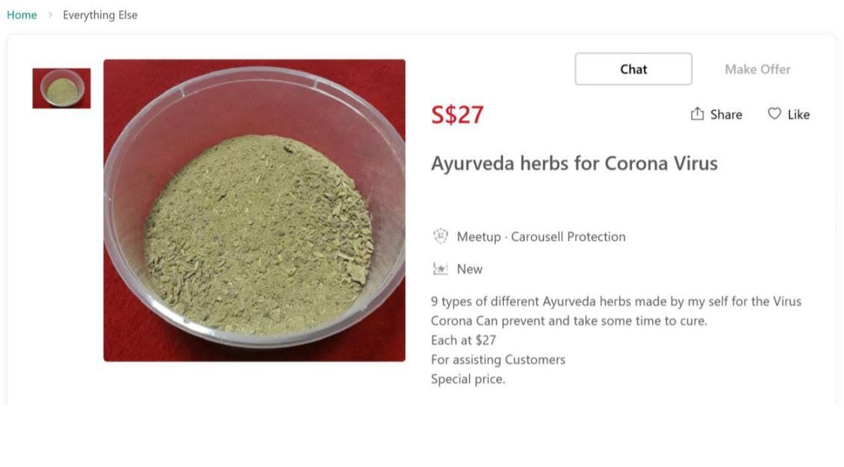Click the Chat button
844x467 pixels.
632,69
